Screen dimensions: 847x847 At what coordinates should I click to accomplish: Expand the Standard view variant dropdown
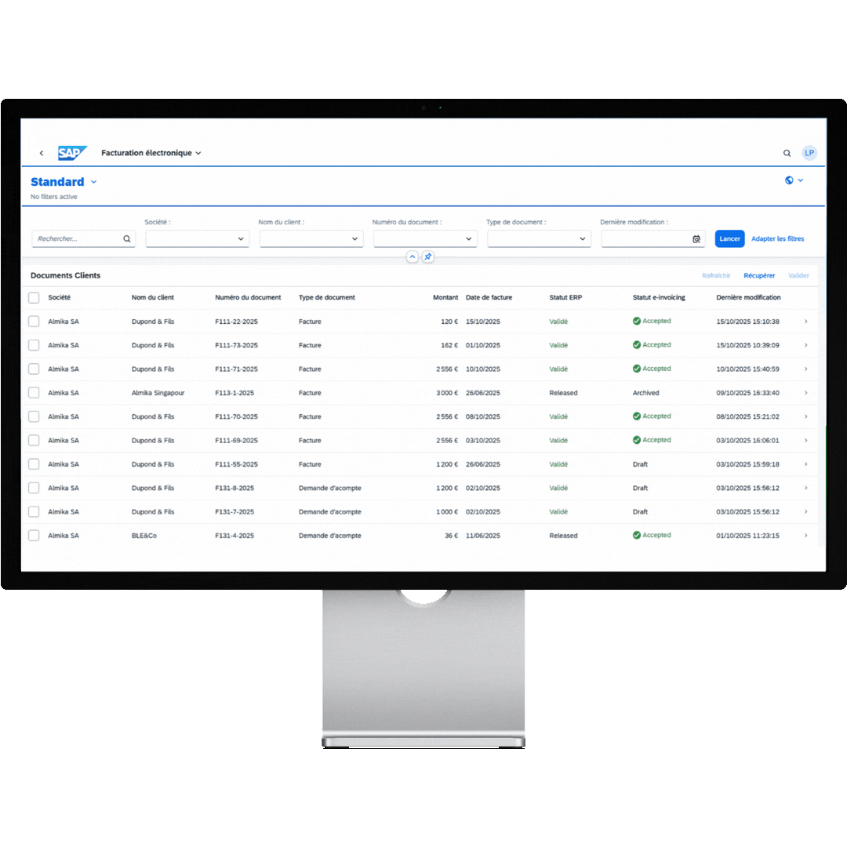94,182
